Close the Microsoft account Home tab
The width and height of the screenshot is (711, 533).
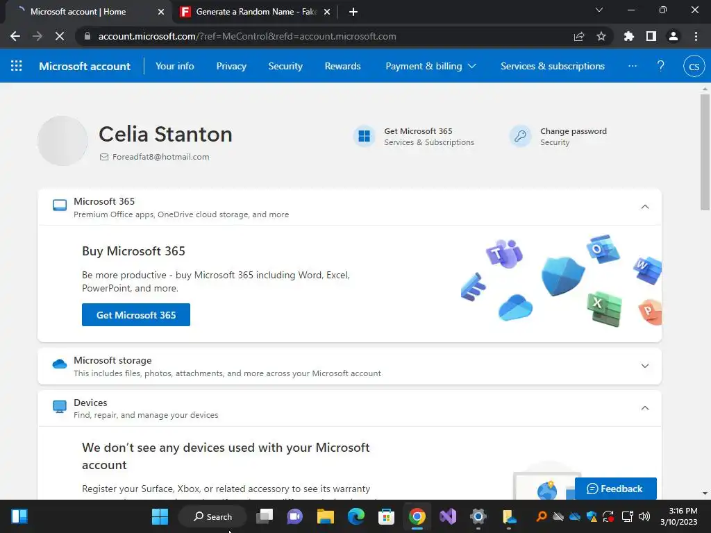[161, 12]
